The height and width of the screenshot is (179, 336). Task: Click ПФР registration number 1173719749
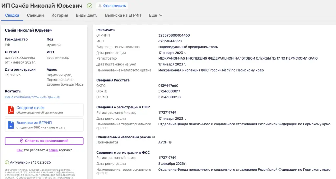tap(167, 113)
